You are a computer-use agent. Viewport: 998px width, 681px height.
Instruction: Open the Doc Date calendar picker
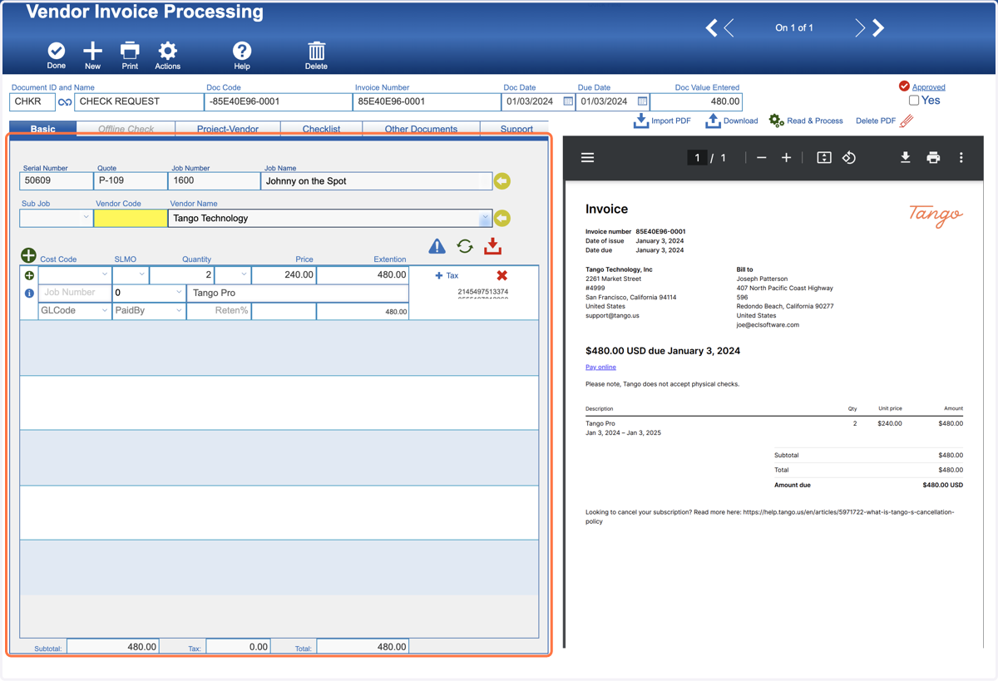[569, 101]
